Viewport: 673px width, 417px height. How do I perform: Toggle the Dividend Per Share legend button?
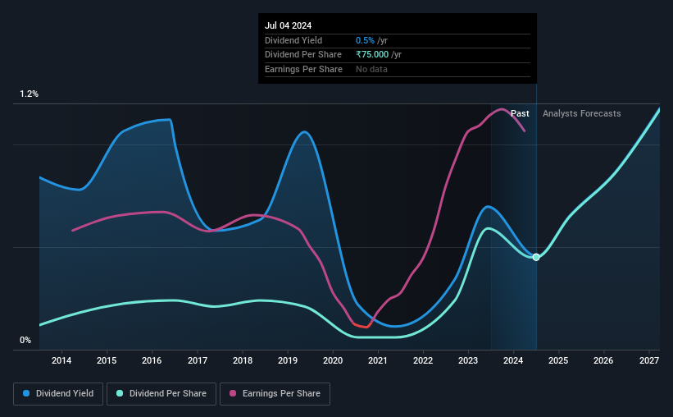pyautogui.click(x=161, y=394)
